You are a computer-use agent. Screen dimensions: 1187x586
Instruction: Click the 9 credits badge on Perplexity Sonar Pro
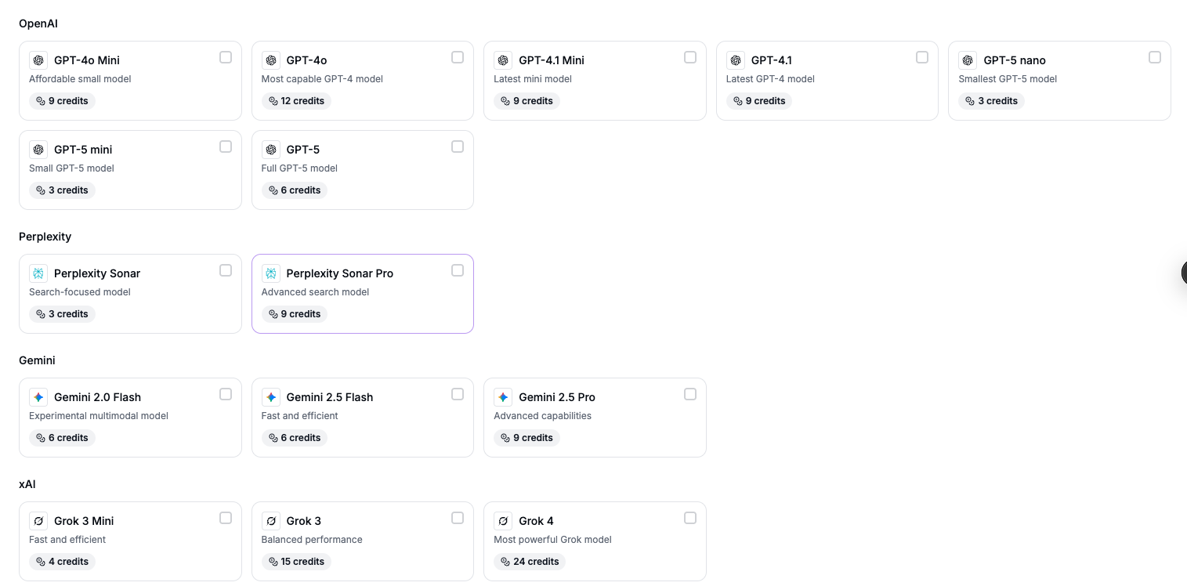point(295,314)
